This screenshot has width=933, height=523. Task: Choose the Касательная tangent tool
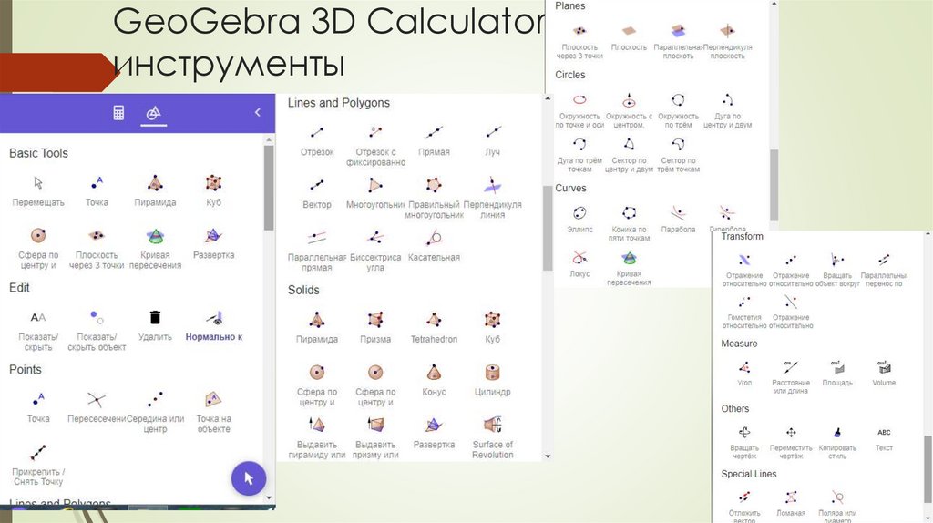click(434, 246)
